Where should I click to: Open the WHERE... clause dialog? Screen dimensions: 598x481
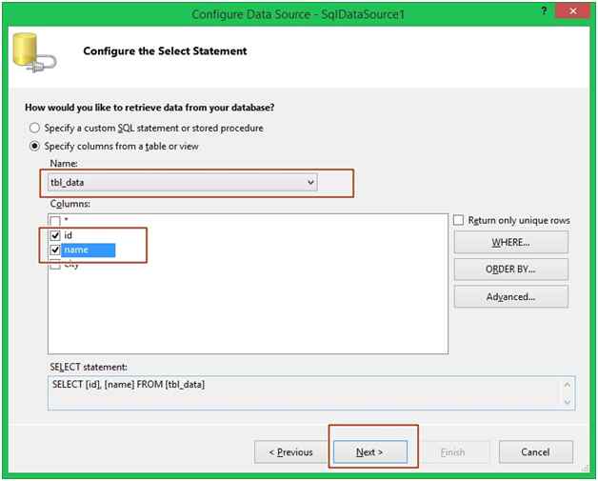(x=510, y=242)
